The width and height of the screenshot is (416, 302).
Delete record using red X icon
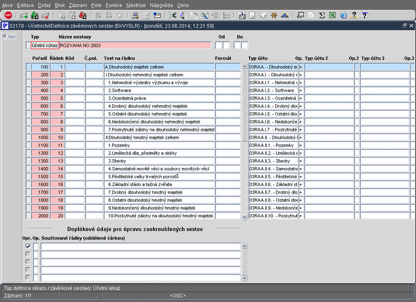(45, 16)
